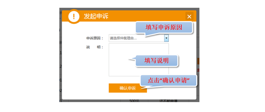The image size is (265, 112).
Task: Click the 说明 field label
Action: tap(95, 47)
